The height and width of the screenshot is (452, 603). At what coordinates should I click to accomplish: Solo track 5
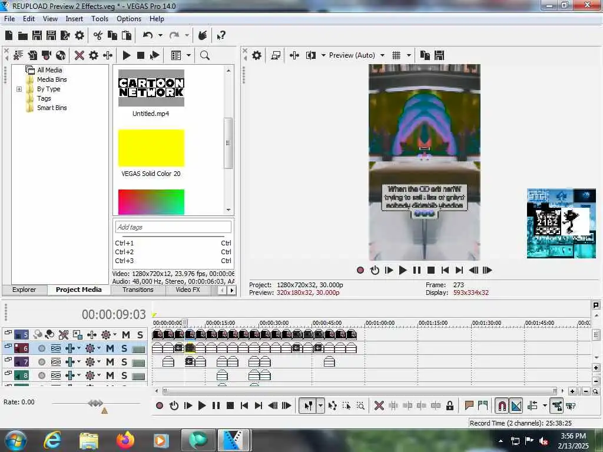coord(140,335)
